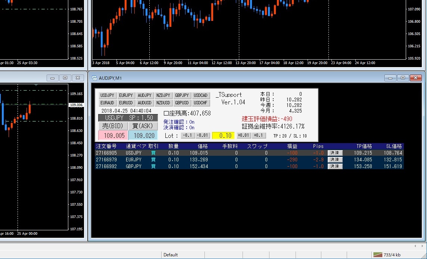Select the USDCAD currency pair button

[x=201, y=95]
